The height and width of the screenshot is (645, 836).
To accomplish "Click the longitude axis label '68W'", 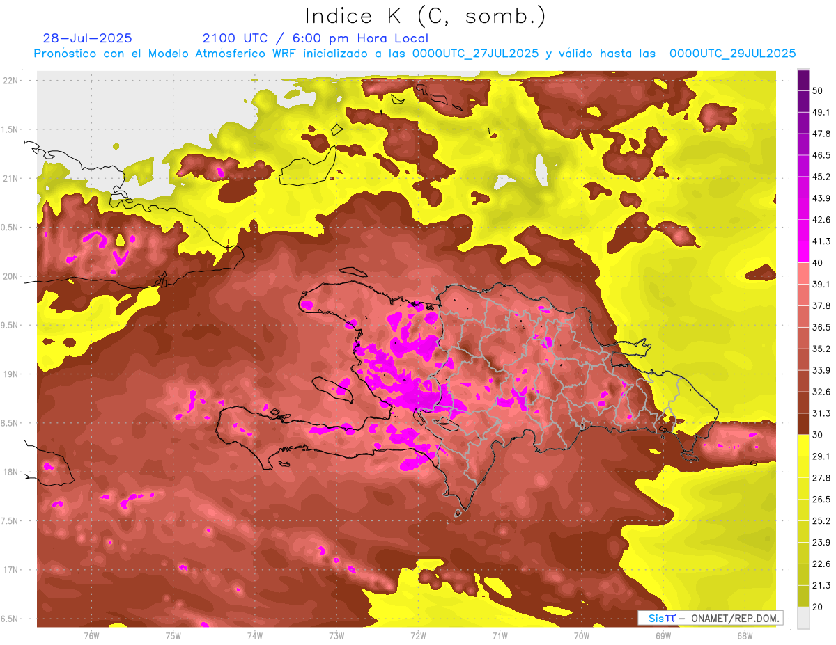I will coord(745,636).
